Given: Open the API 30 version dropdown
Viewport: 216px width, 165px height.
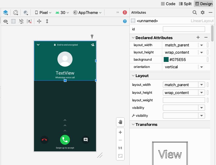Looking at the screenshot, I should pyautogui.click(x=62, y=13).
